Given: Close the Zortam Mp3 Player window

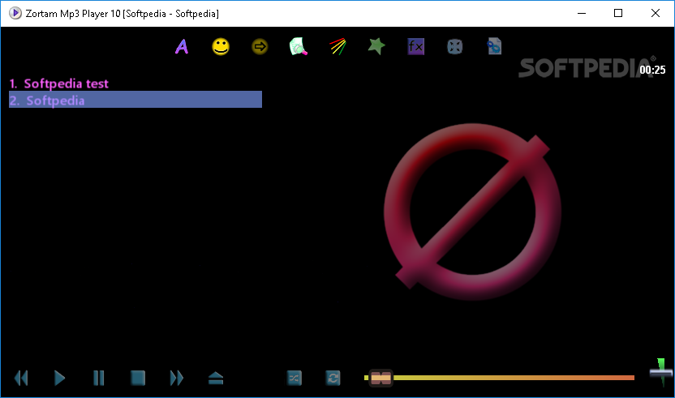Looking at the screenshot, I should 656,13.
